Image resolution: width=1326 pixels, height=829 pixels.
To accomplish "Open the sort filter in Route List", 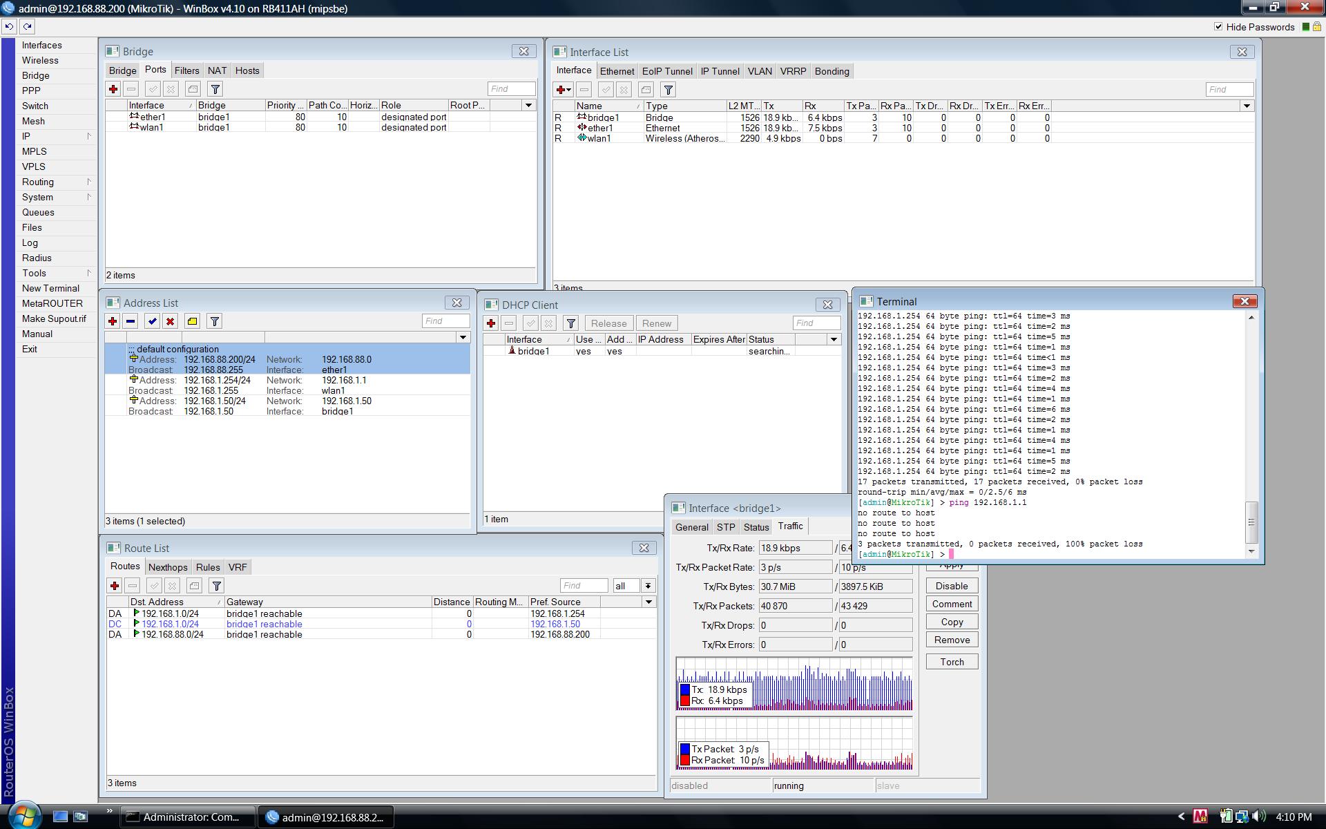I will pyautogui.click(x=216, y=585).
